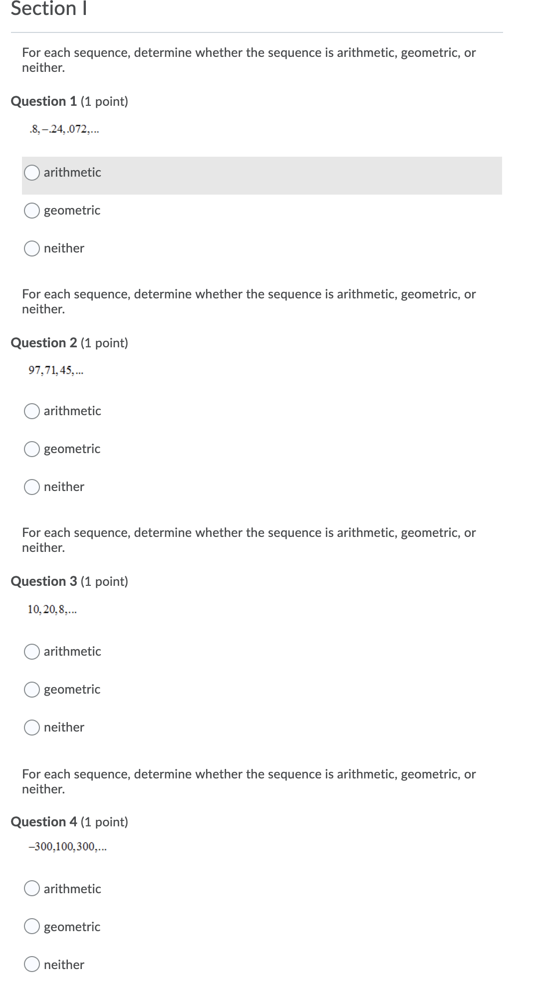Click the Question 1 heading
538x997 pixels.
69,101
